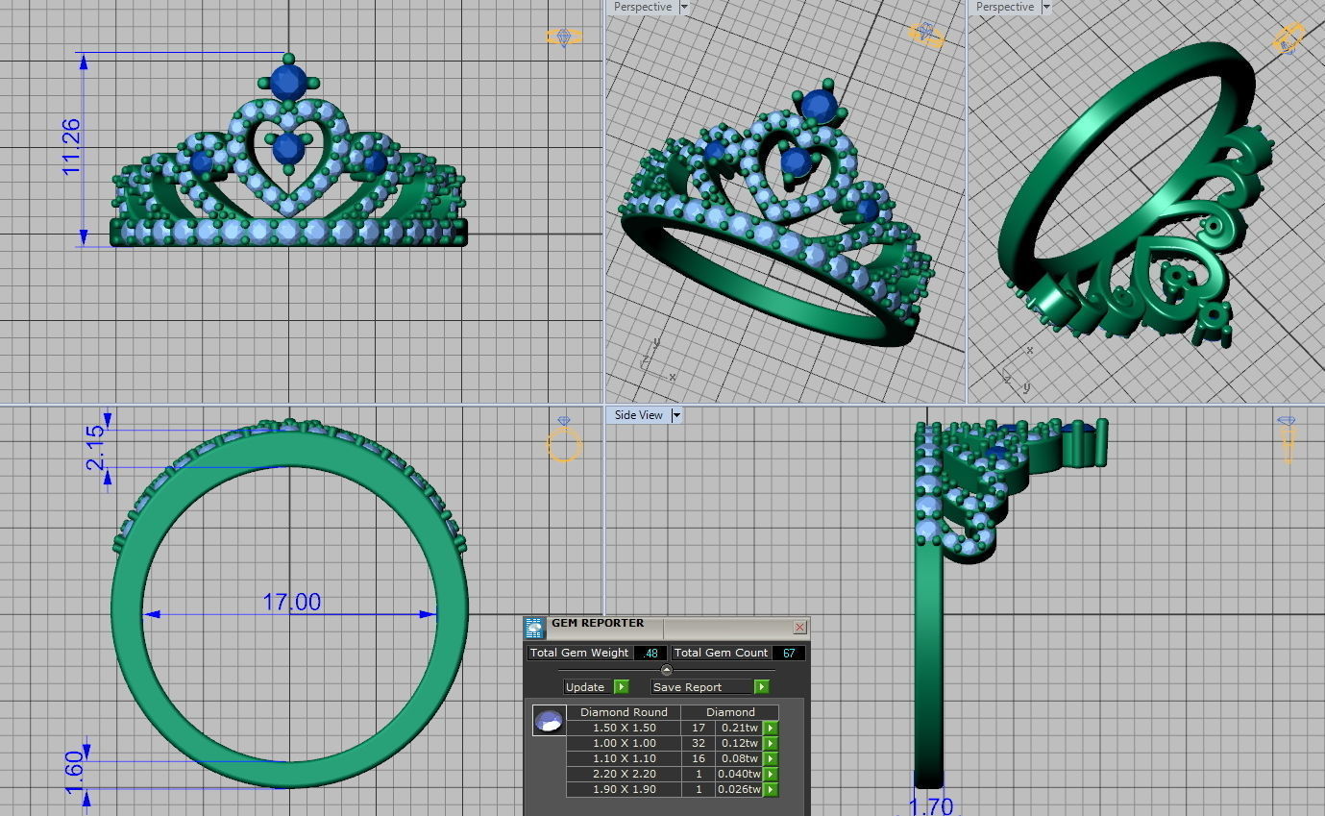Open the Side View viewport dropdown arrow

676,415
